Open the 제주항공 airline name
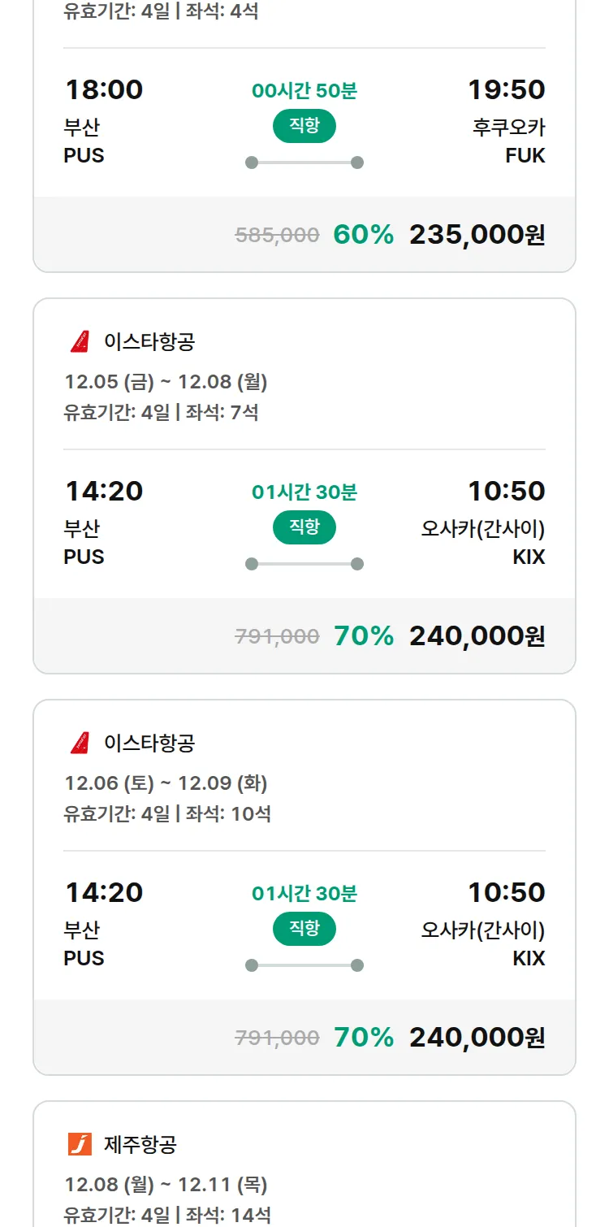The image size is (609, 1227). click(140, 1145)
